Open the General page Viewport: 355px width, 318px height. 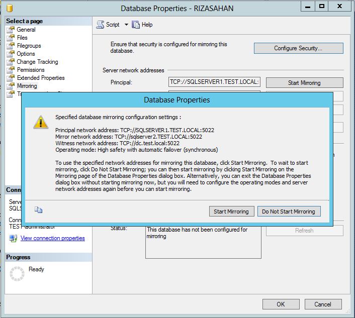pyautogui.click(x=26, y=30)
